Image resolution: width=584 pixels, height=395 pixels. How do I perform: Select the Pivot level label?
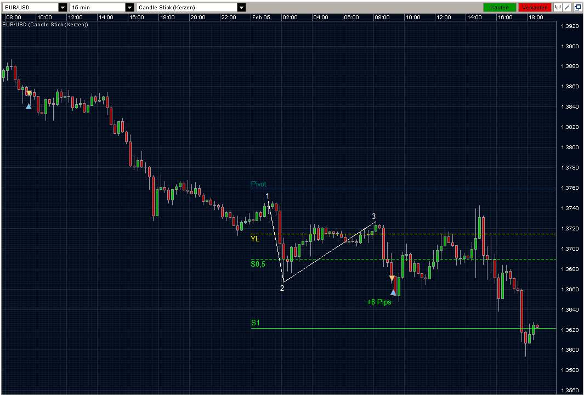pyautogui.click(x=258, y=184)
